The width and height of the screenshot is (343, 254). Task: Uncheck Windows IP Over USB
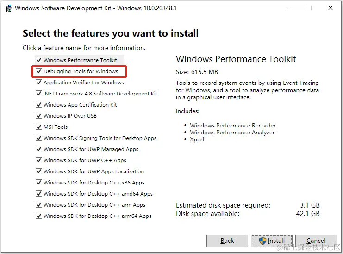(x=39, y=115)
